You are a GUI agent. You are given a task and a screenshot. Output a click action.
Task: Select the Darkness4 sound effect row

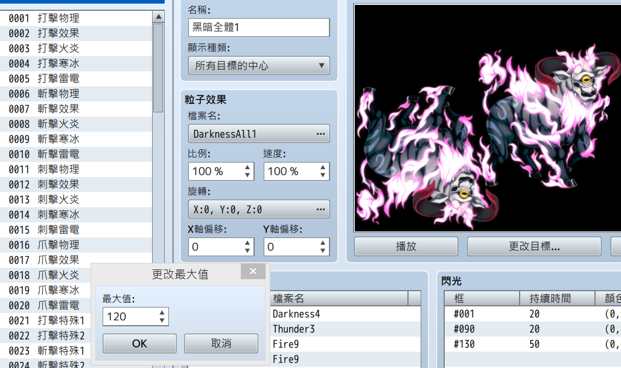(345, 314)
